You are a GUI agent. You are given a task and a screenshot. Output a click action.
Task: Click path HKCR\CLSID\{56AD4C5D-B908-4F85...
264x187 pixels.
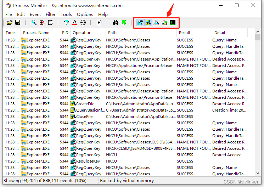(141, 148)
